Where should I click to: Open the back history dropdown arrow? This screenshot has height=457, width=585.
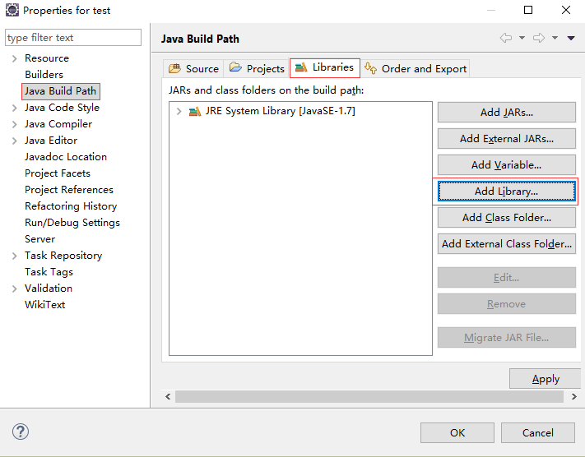coord(522,38)
